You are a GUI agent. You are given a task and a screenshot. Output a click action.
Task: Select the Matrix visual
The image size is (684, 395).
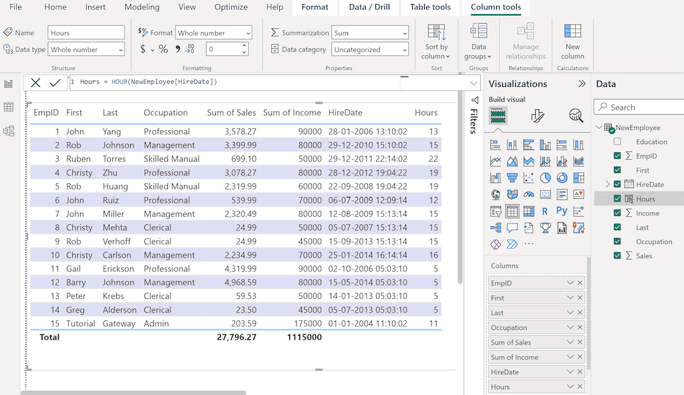528,211
